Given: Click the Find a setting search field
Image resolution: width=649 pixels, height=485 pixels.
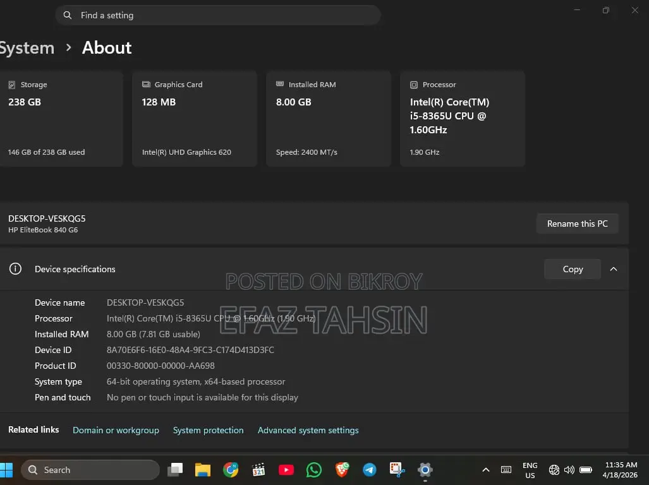Looking at the screenshot, I should [x=218, y=15].
